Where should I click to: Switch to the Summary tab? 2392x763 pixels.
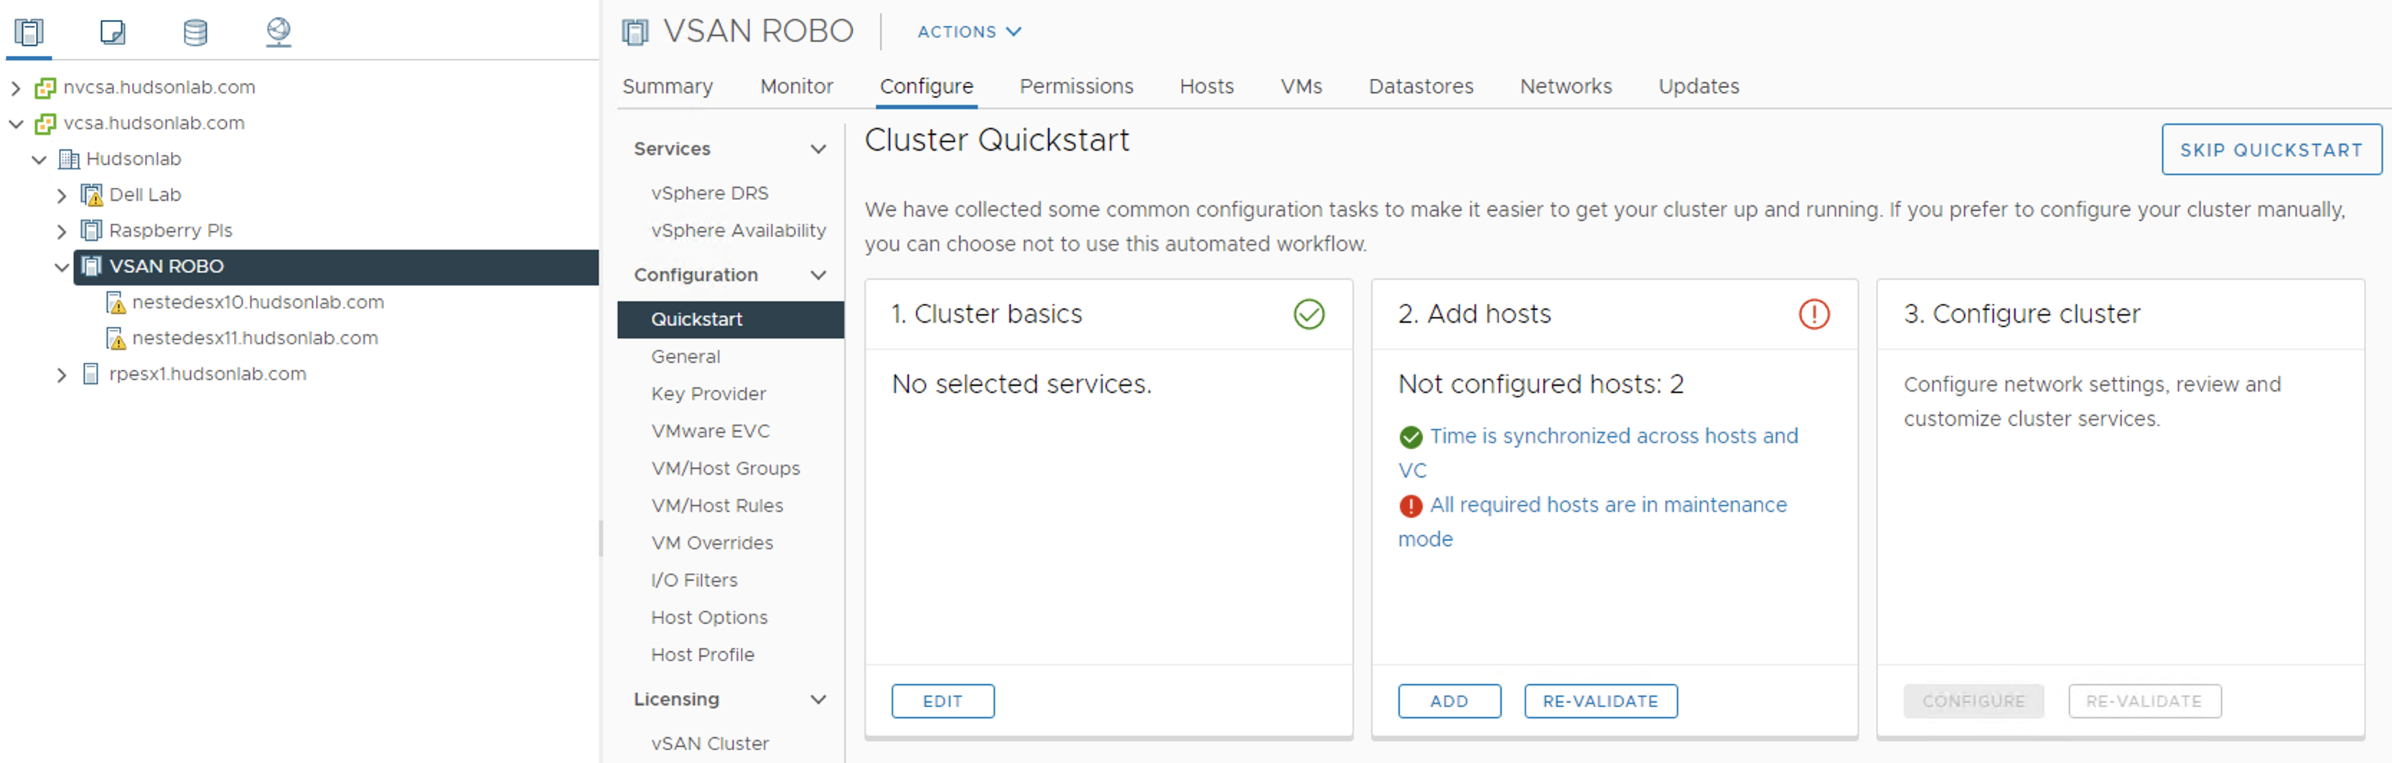(x=668, y=86)
